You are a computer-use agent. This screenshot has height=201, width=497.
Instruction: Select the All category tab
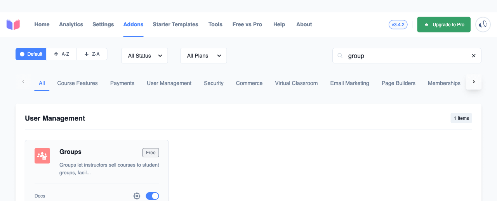(42, 83)
